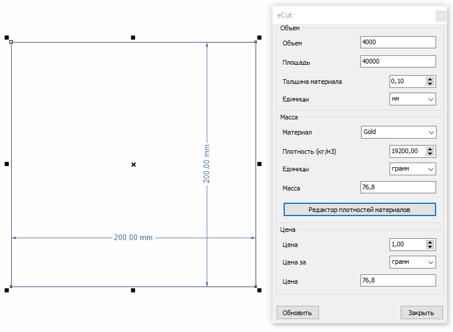
Task: Increase Толщина материала with up arrow
Action: pos(430,79)
